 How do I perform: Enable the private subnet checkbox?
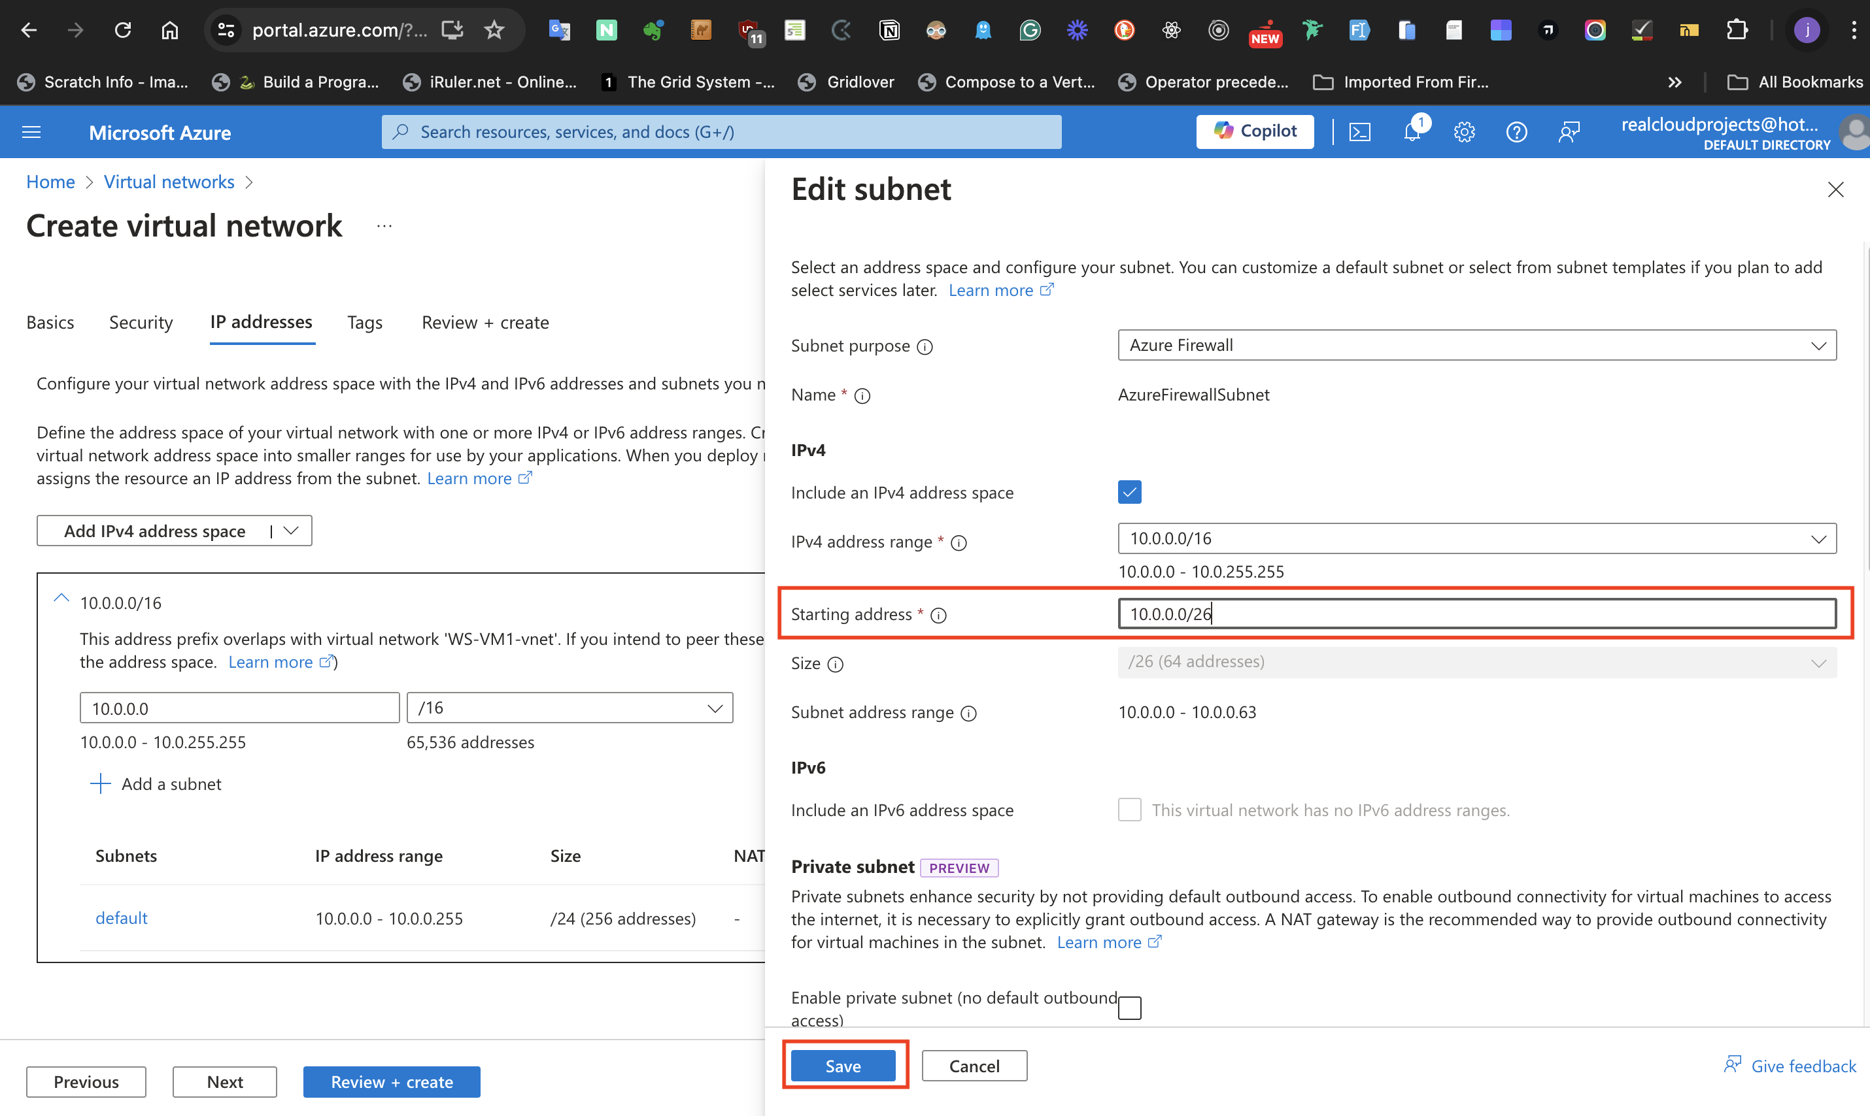[1130, 1008]
